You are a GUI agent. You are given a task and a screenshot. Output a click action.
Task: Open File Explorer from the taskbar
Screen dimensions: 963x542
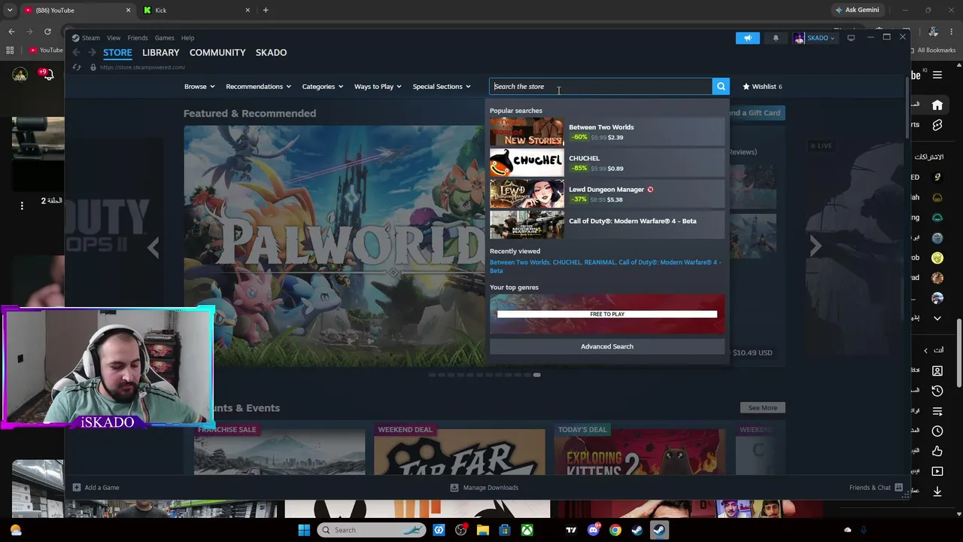tap(483, 530)
